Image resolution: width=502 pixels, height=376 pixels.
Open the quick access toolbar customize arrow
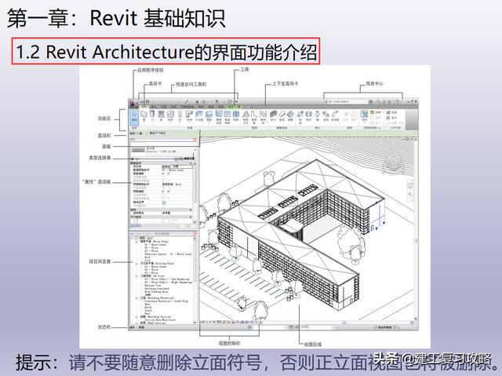237,101
